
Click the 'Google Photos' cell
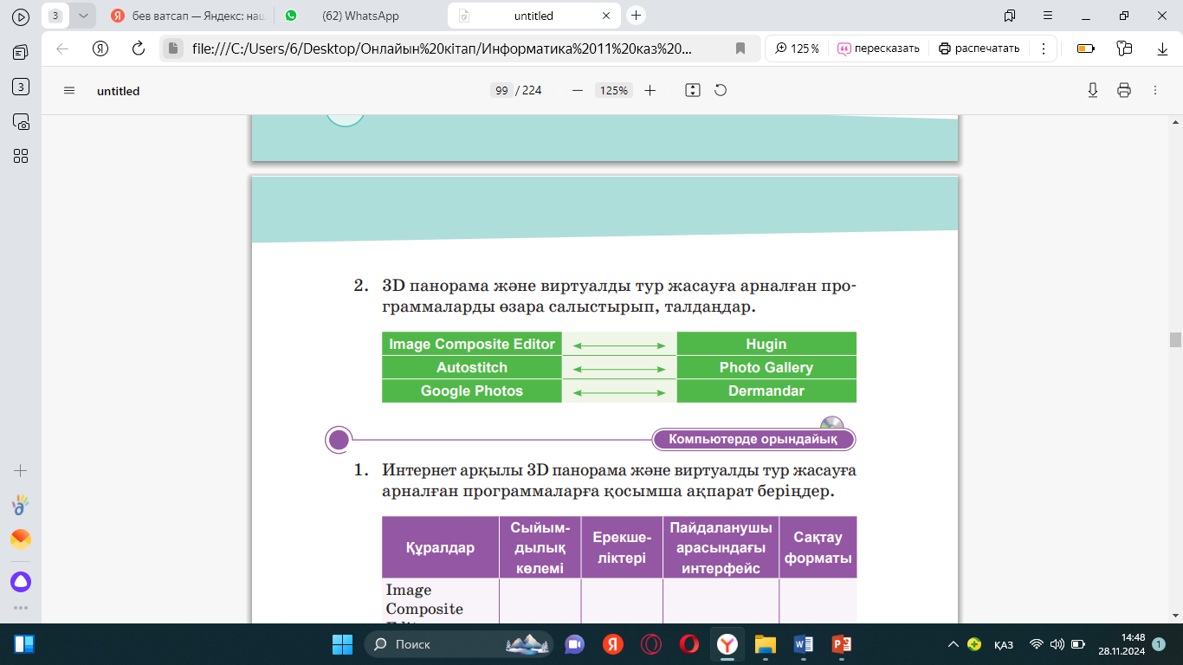(x=472, y=391)
